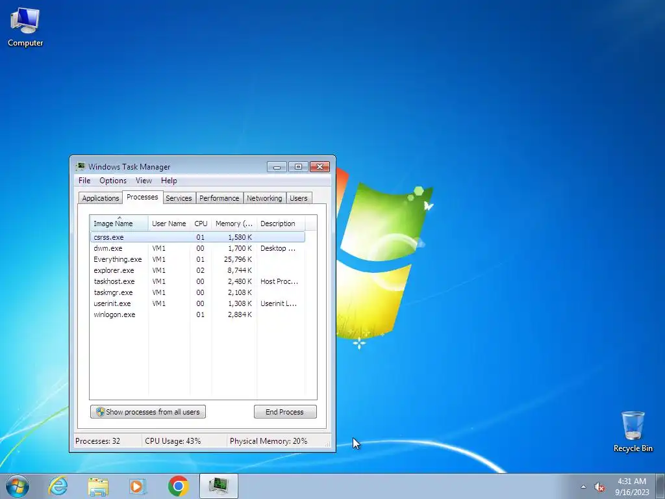Close the Windows Task Manager window
This screenshot has width=665, height=499.
(320, 167)
